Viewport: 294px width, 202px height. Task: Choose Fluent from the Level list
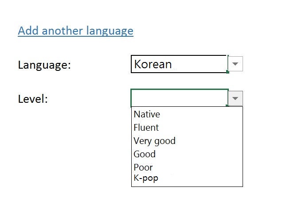click(x=146, y=128)
